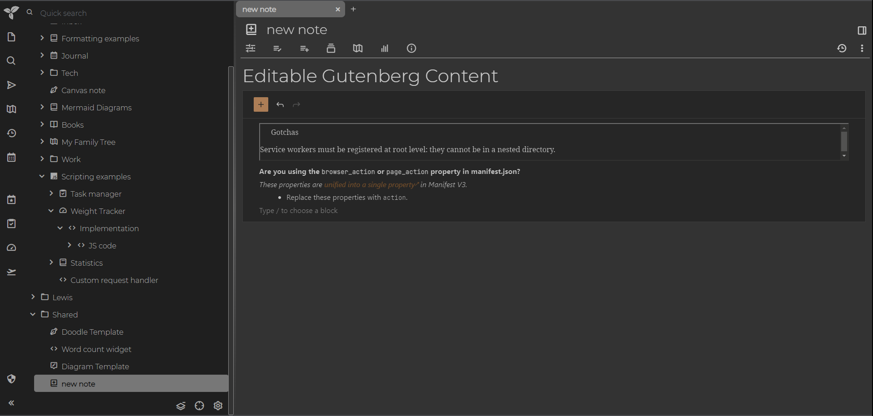
Task: Click the undo arrow in the editor
Action: (280, 104)
